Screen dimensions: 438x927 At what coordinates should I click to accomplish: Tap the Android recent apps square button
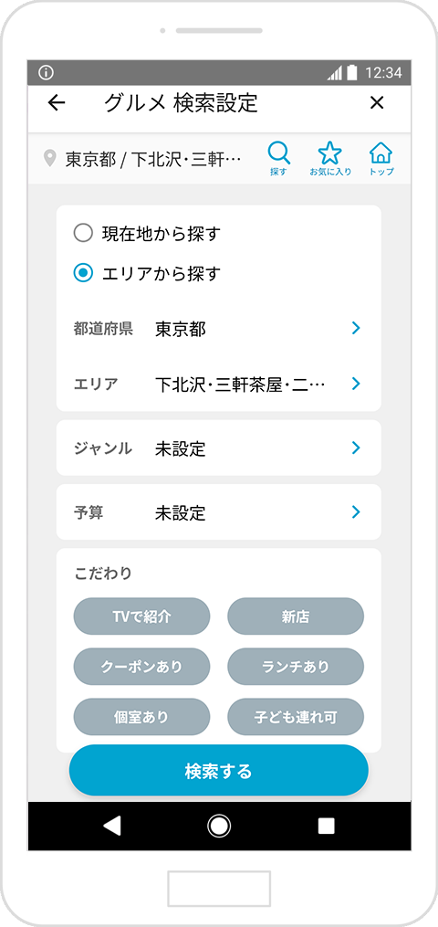point(326,826)
